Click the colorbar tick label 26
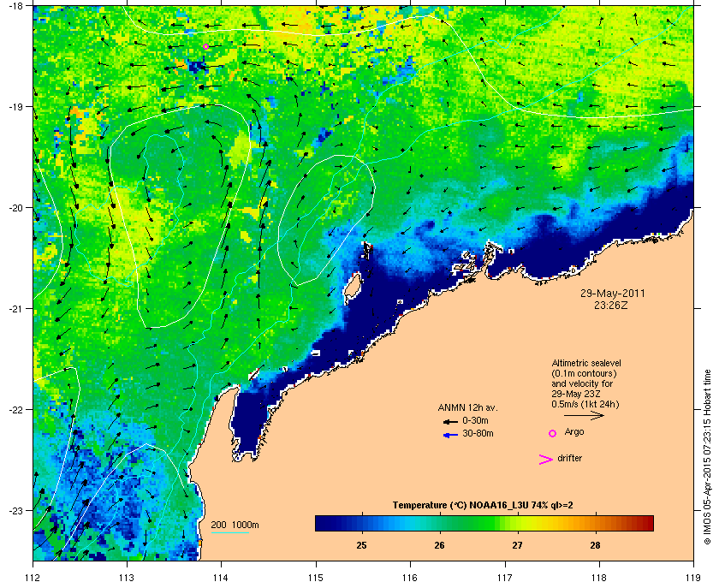 [x=440, y=545]
